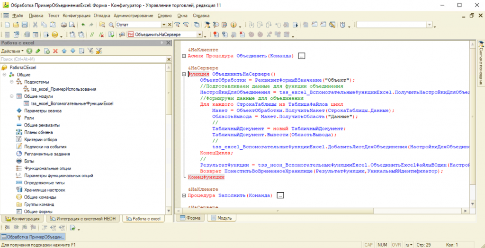Open the Действия dropdown menu
Image resolution: width=485 pixels, height=248 pixels.
(x=12, y=51)
